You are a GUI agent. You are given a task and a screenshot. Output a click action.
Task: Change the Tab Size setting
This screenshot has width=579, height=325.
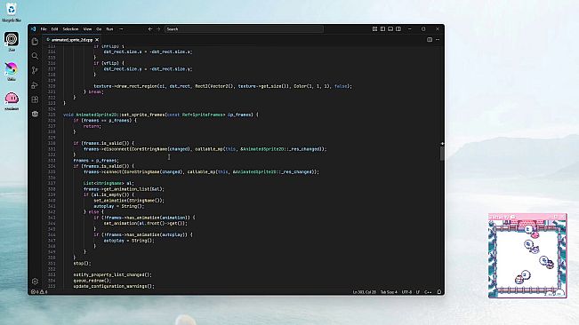click(389, 292)
